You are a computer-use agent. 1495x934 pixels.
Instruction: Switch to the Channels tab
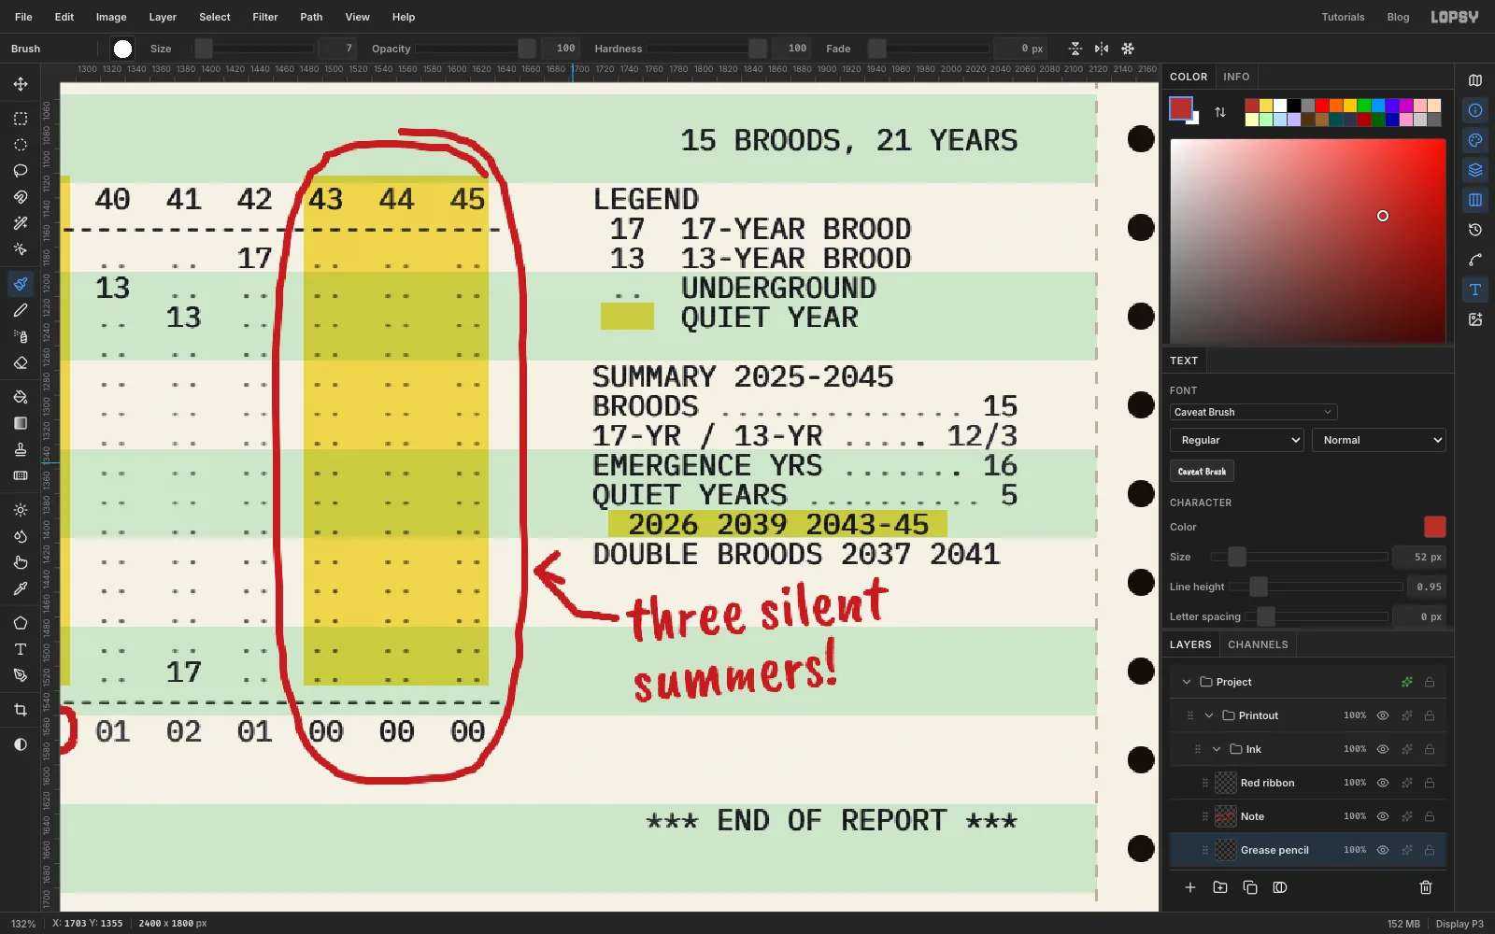click(1258, 644)
